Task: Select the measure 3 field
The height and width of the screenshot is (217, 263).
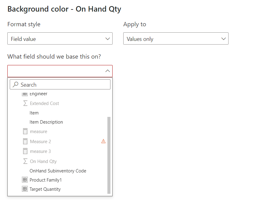Action: (x=40, y=151)
